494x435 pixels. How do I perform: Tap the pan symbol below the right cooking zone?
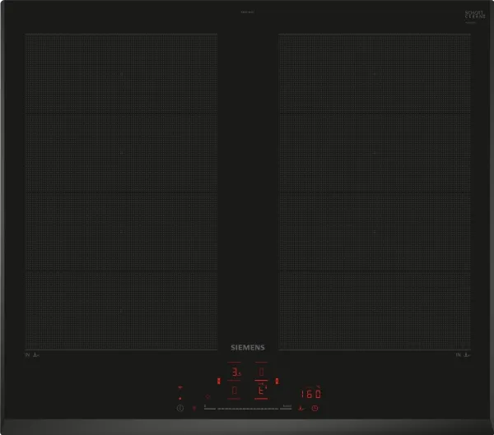point(467,355)
